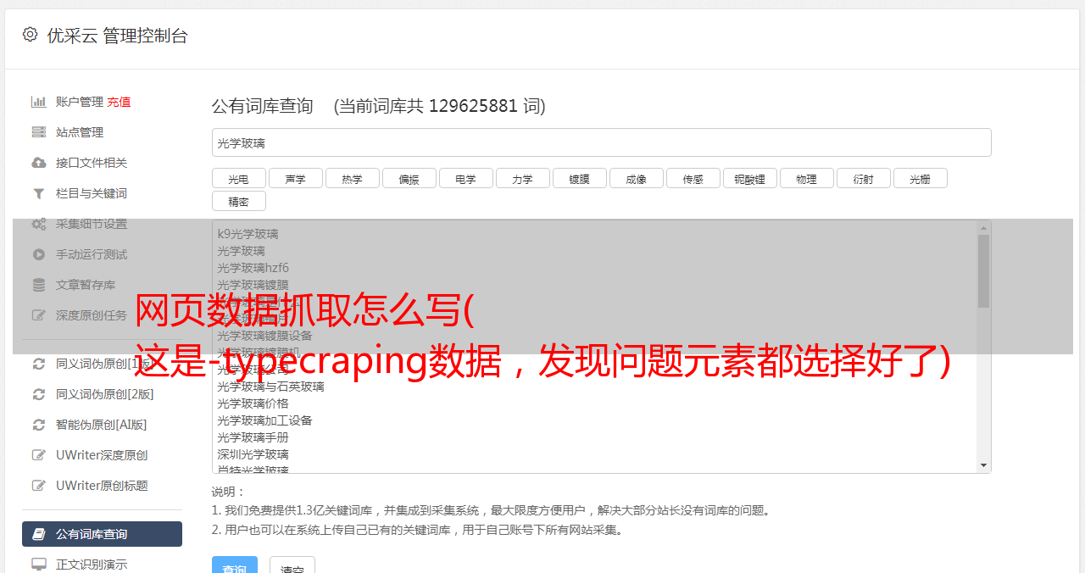1085x573 pixels.
Task: Click the server icon next to 站点管理
Action: [38, 132]
